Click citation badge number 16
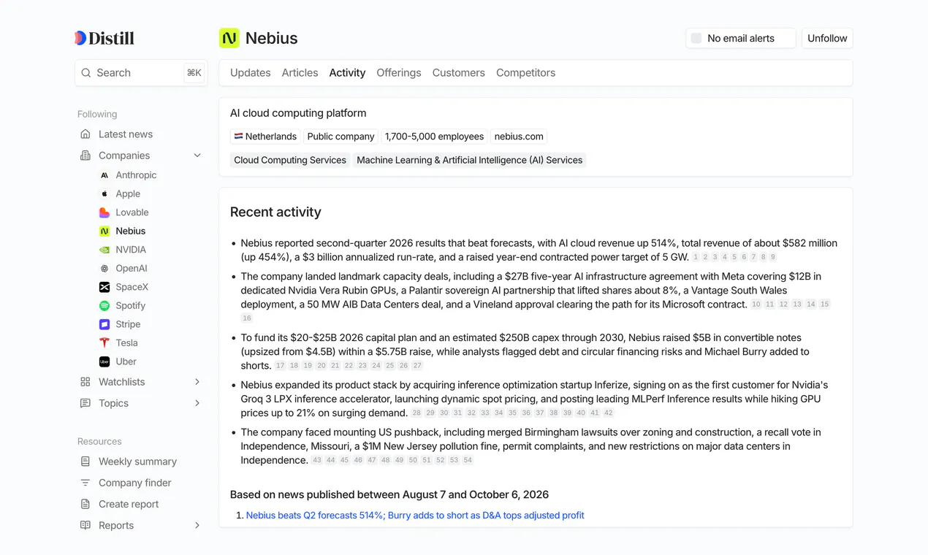This screenshot has width=928, height=555. (x=247, y=318)
